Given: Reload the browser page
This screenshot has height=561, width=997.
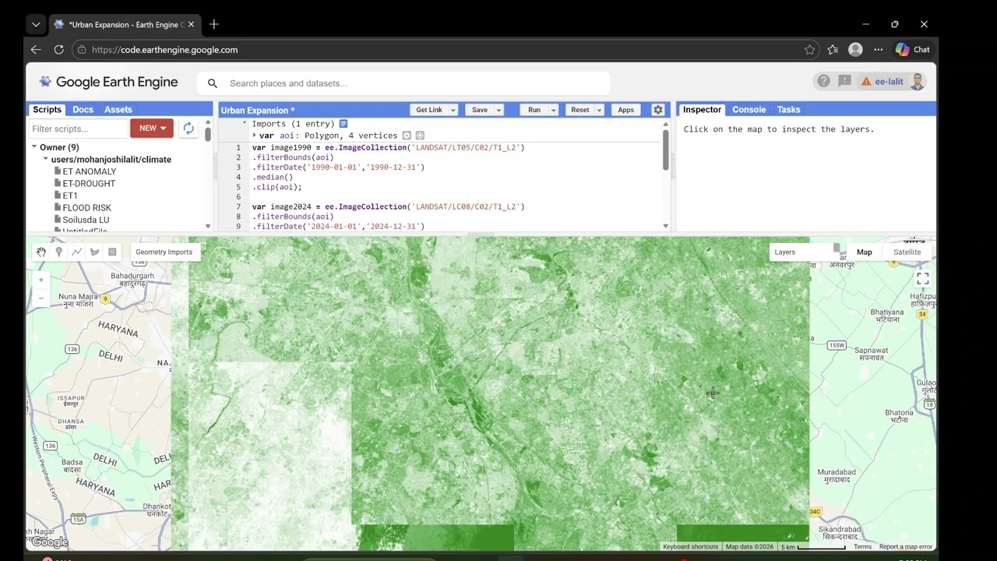Looking at the screenshot, I should (x=58, y=49).
